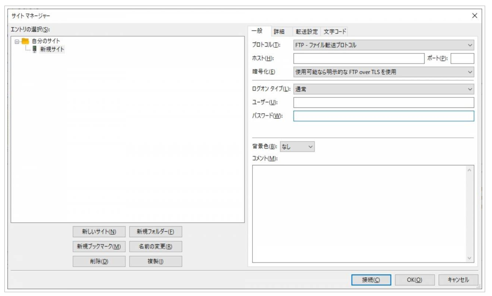This screenshot has height=296, width=492.
Task: Open the 背景色 background color dropdown
Action: coord(297,147)
